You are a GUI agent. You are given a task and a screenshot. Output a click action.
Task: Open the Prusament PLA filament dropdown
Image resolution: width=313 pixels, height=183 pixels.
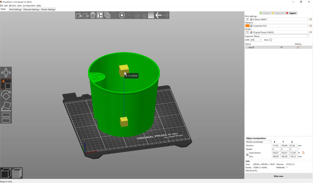click(x=277, y=26)
